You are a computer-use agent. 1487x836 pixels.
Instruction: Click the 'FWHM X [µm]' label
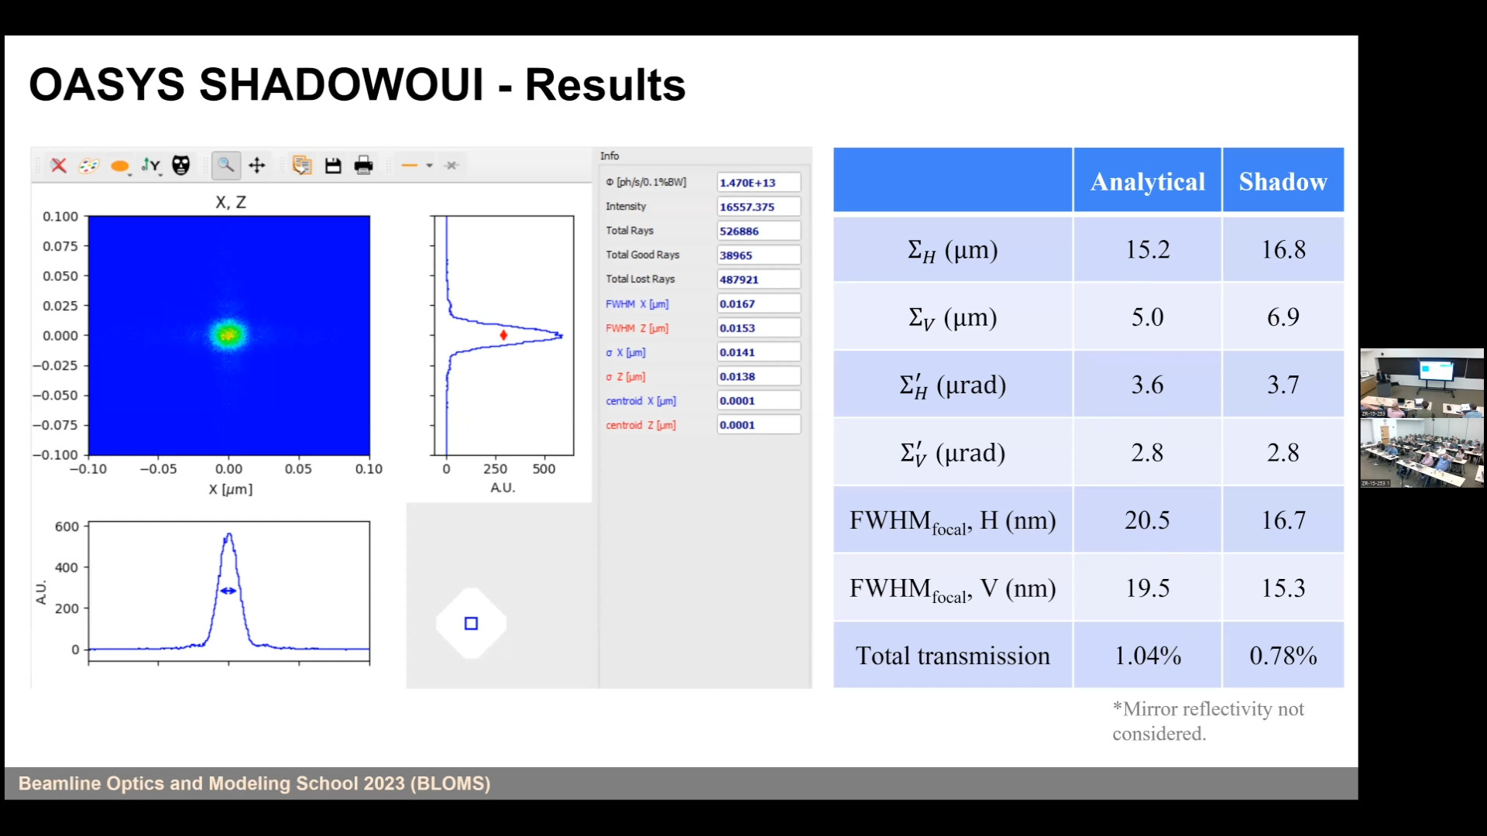tap(637, 304)
